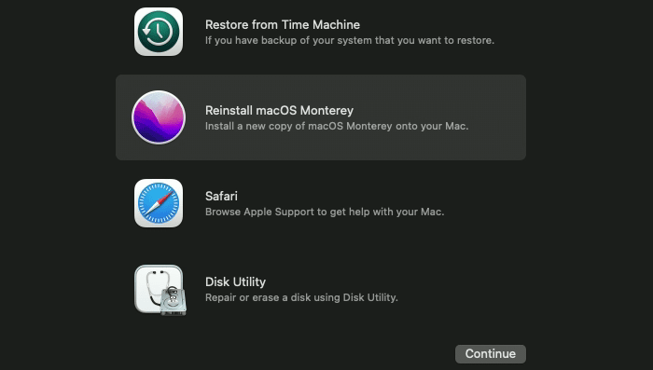Select the "Safari" option title
Image resolution: width=653 pixels, height=370 pixels.
(x=221, y=196)
